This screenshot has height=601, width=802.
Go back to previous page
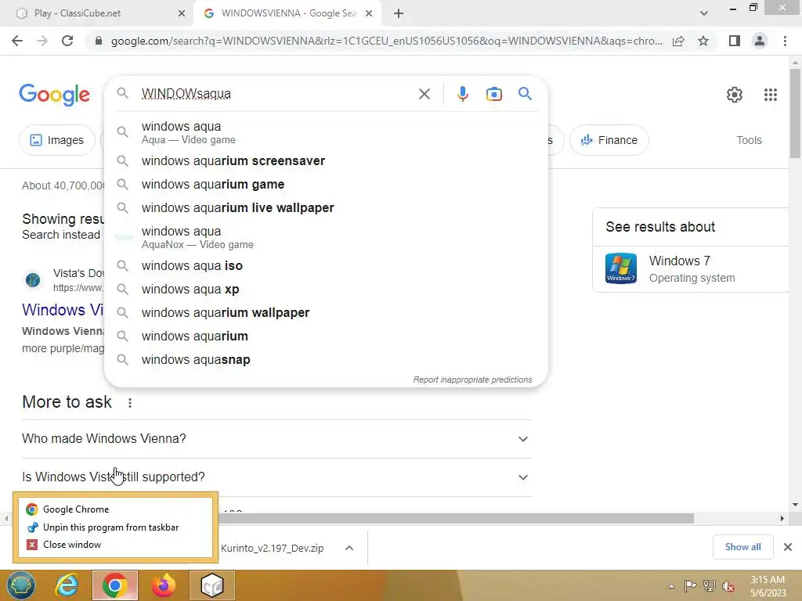coord(17,41)
